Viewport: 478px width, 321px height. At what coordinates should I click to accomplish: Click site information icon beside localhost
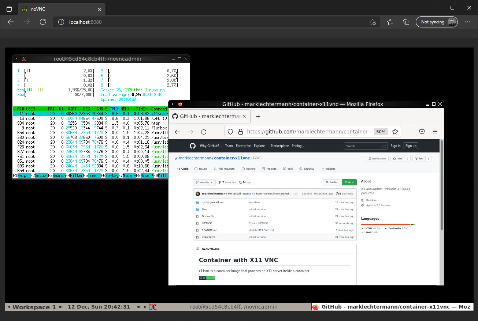tap(61, 22)
